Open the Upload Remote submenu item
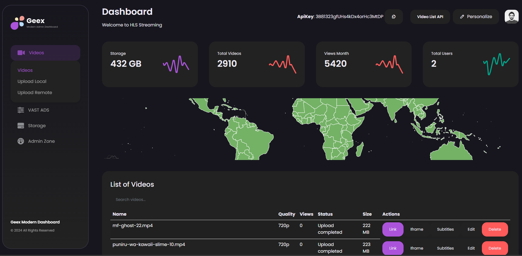The width and height of the screenshot is (522, 256). pyautogui.click(x=35, y=92)
